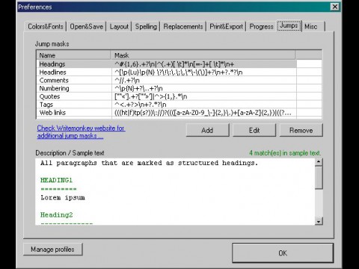Click Heading2 in the sample text
Viewport: 359px width, 269px height.
pyautogui.click(x=57, y=214)
